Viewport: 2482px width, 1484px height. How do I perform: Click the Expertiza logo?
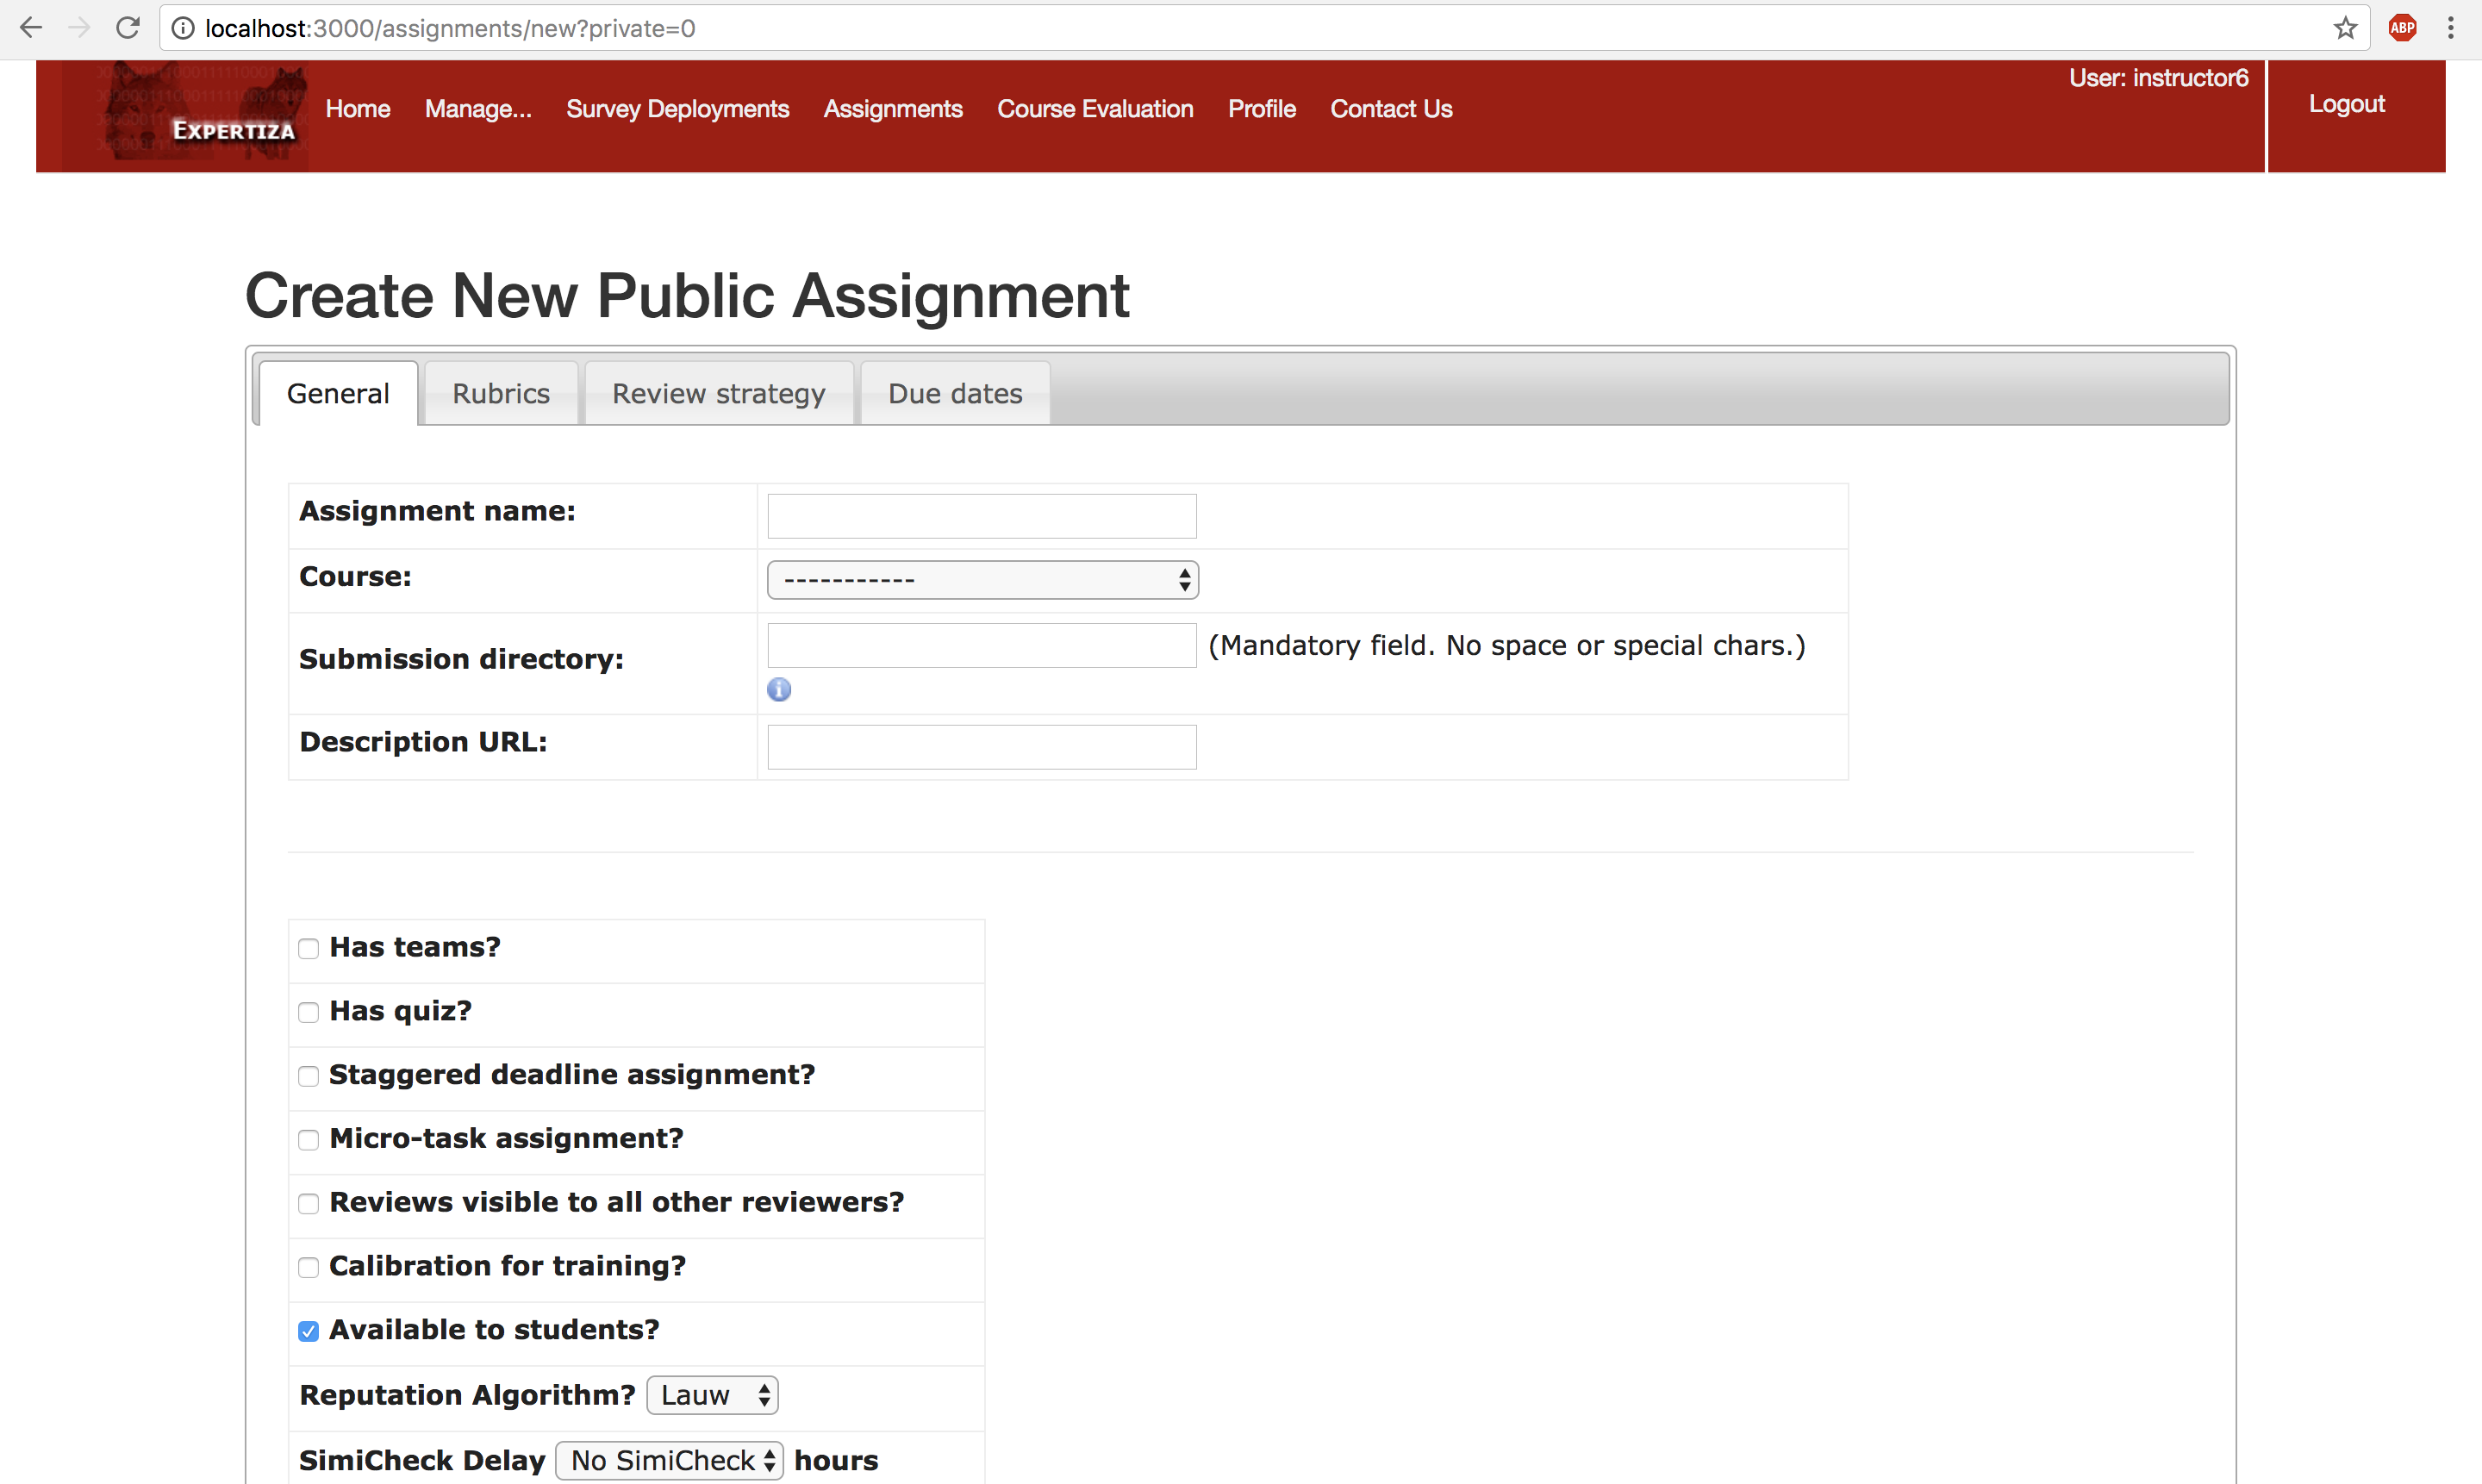(x=185, y=116)
